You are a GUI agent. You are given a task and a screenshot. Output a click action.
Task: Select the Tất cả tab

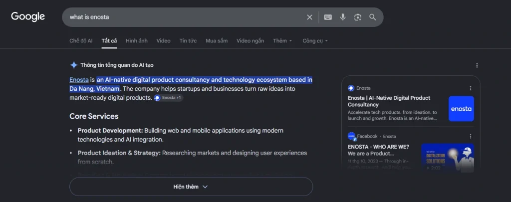click(x=109, y=41)
